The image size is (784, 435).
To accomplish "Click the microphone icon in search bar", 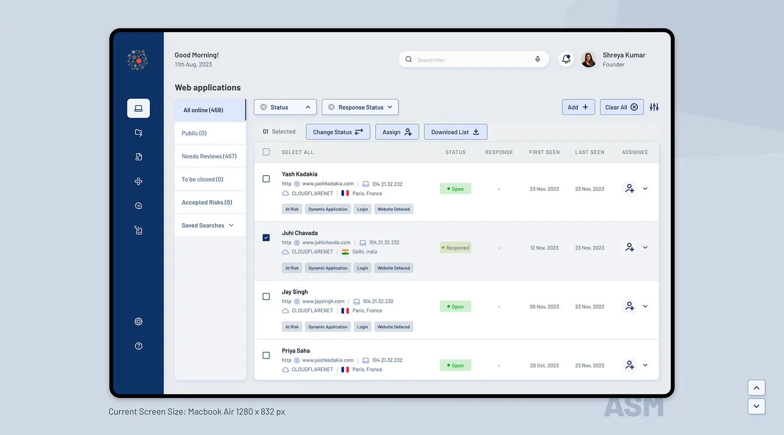I will click(x=538, y=59).
